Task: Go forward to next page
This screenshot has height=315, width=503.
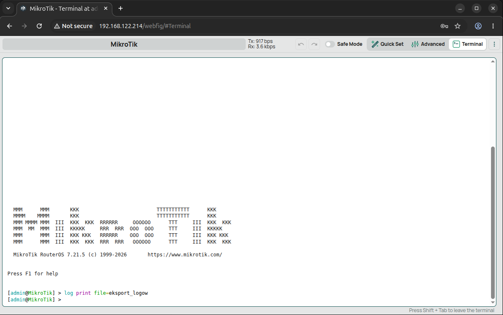Action: pos(24,26)
